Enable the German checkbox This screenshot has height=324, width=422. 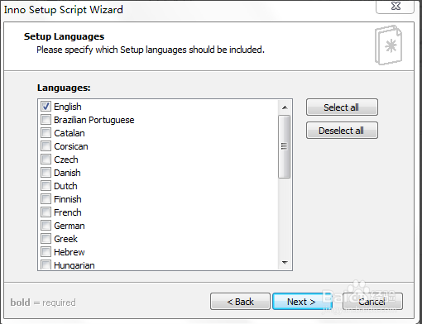click(x=46, y=226)
